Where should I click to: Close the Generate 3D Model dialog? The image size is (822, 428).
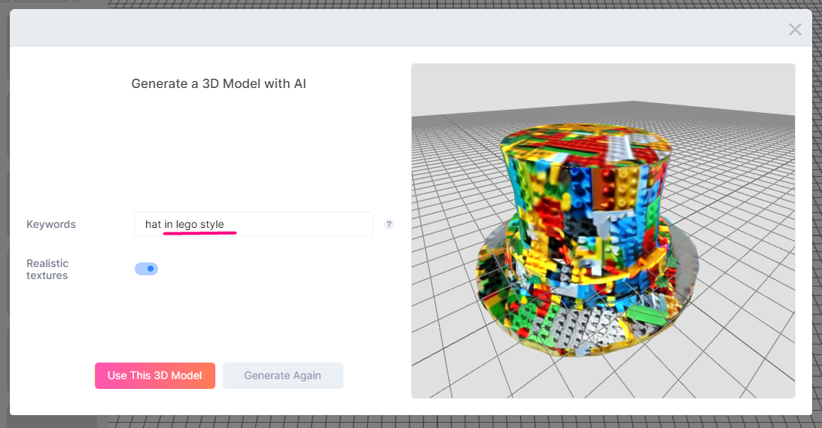click(x=795, y=29)
